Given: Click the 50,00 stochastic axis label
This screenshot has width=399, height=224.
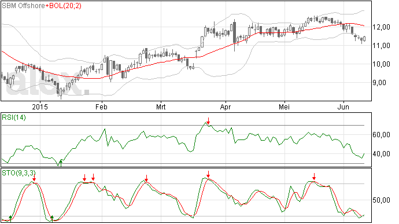Looking at the screenshot, I should (381, 200).
